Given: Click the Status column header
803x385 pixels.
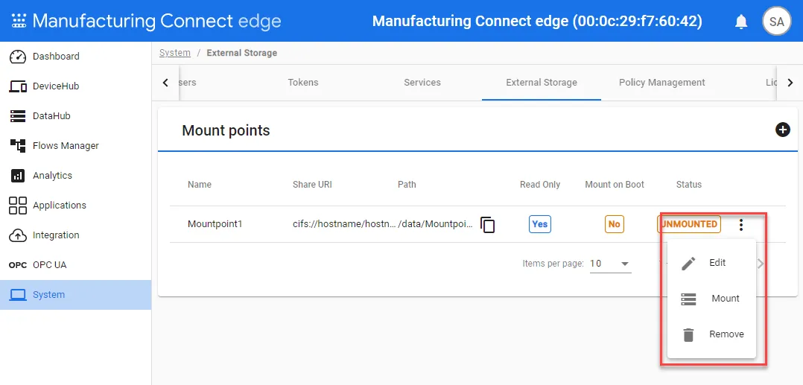Looking at the screenshot, I should coord(689,185).
